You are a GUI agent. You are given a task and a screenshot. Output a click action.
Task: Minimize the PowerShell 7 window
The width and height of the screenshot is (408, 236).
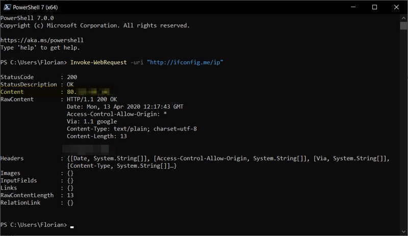pos(352,7)
